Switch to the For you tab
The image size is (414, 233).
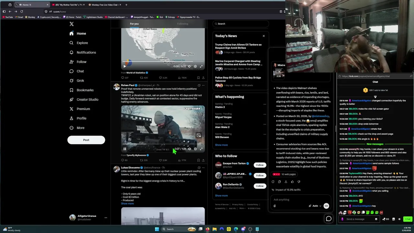coord(134,24)
